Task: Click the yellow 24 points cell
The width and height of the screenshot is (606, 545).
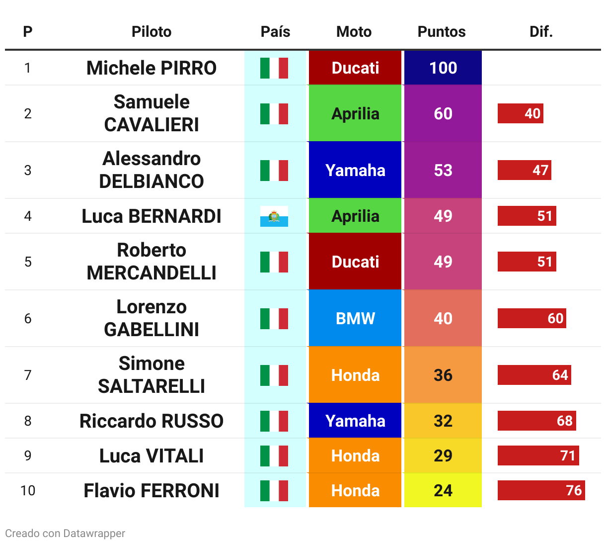Action: 443,490
